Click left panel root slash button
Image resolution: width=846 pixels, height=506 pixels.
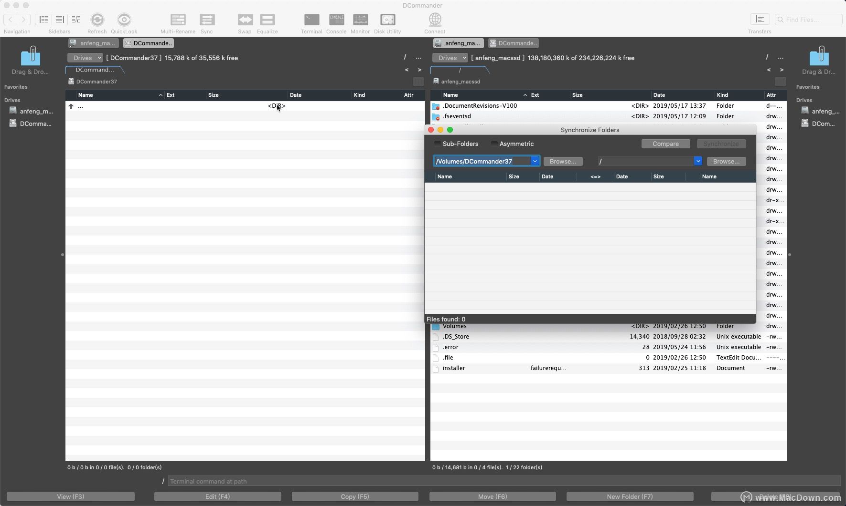click(405, 57)
